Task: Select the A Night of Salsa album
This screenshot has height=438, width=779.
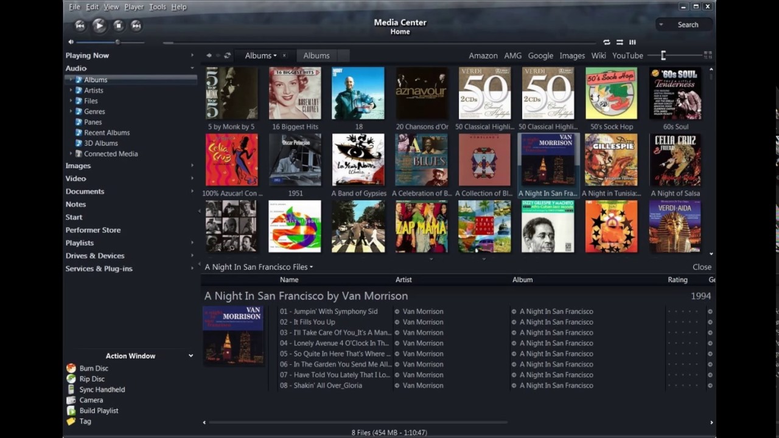Action: [x=675, y=160]
